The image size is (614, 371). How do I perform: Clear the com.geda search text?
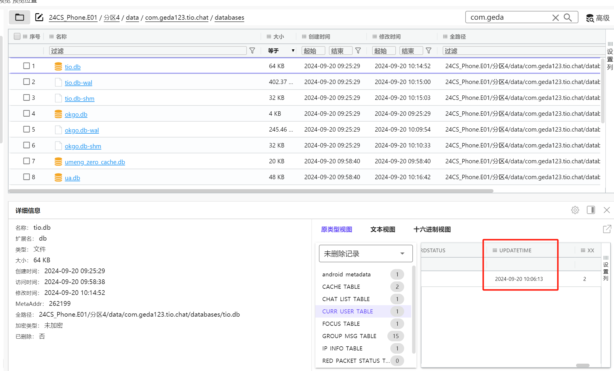(x=555, y=18)
